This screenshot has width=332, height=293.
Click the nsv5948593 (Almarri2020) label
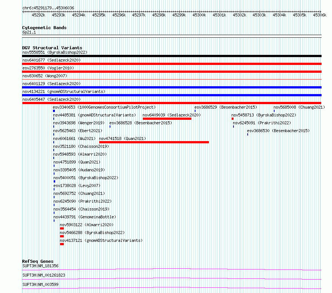coord(80,154)
